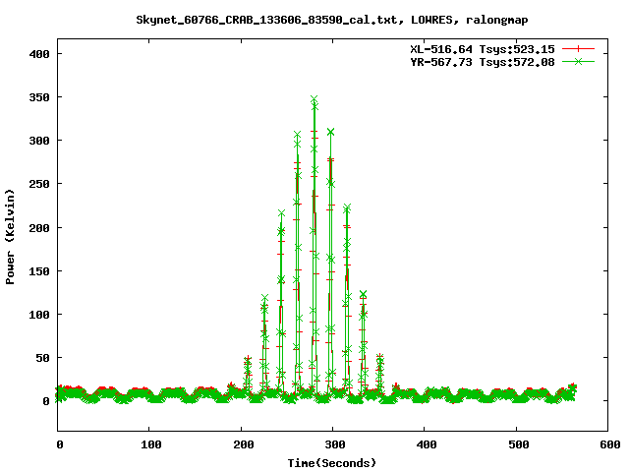Click the x-axis tick label 400
629x472 pixels.
click(x=427, y=444)
